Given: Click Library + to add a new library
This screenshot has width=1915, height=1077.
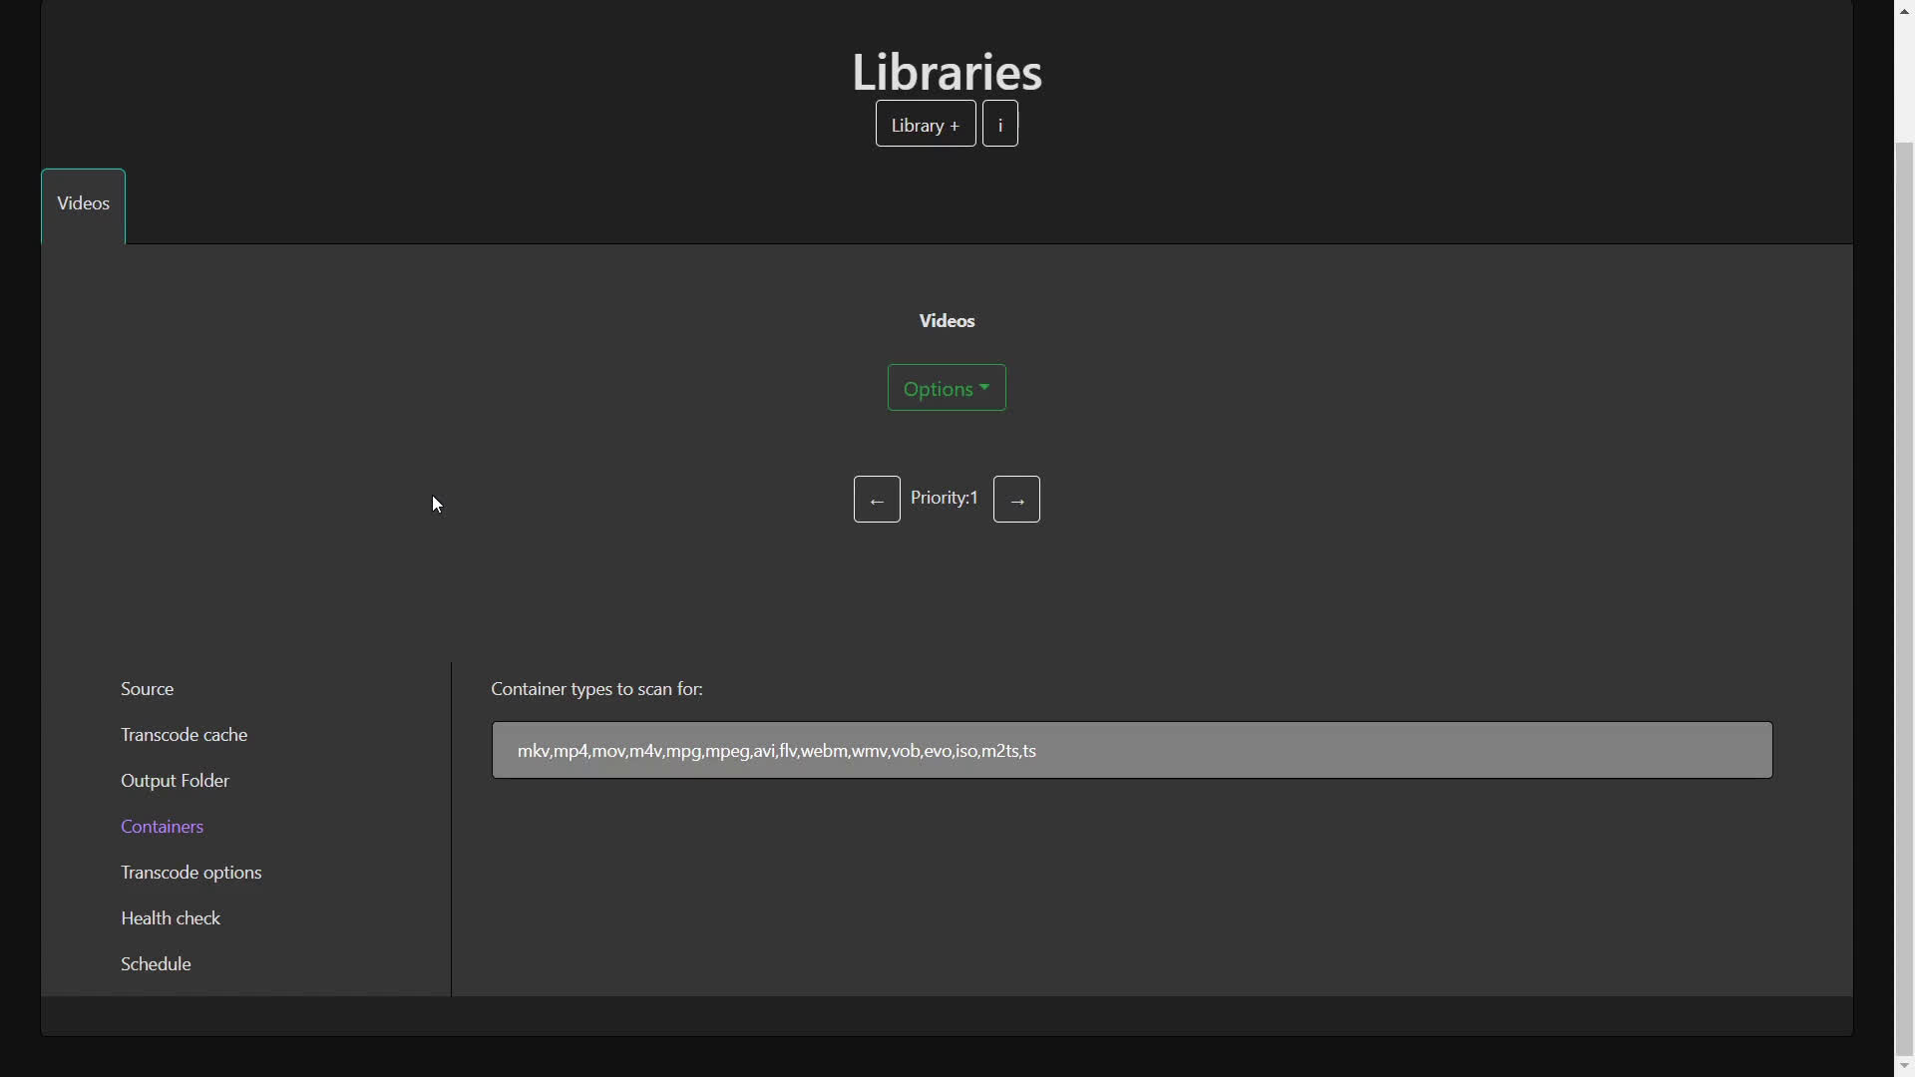Looking at the screenshot, I should coord(925,124).
